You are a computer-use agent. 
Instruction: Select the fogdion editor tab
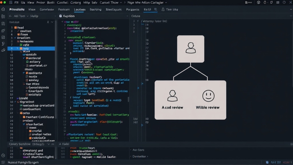tap(67, 16)
